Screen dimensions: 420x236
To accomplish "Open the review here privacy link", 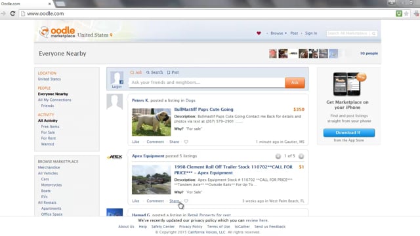I will pos(257,220).
